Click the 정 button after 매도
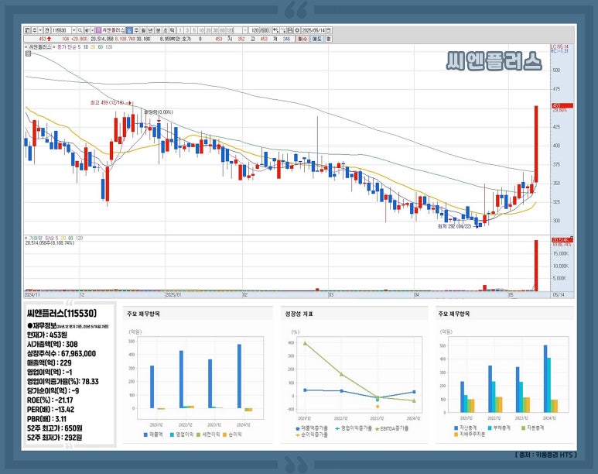 328,39
